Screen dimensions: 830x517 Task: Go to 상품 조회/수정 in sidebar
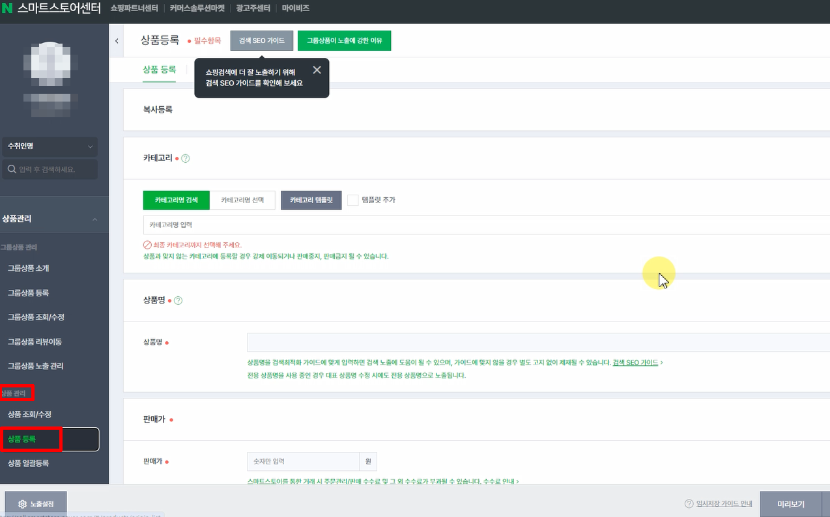point(29,415)
